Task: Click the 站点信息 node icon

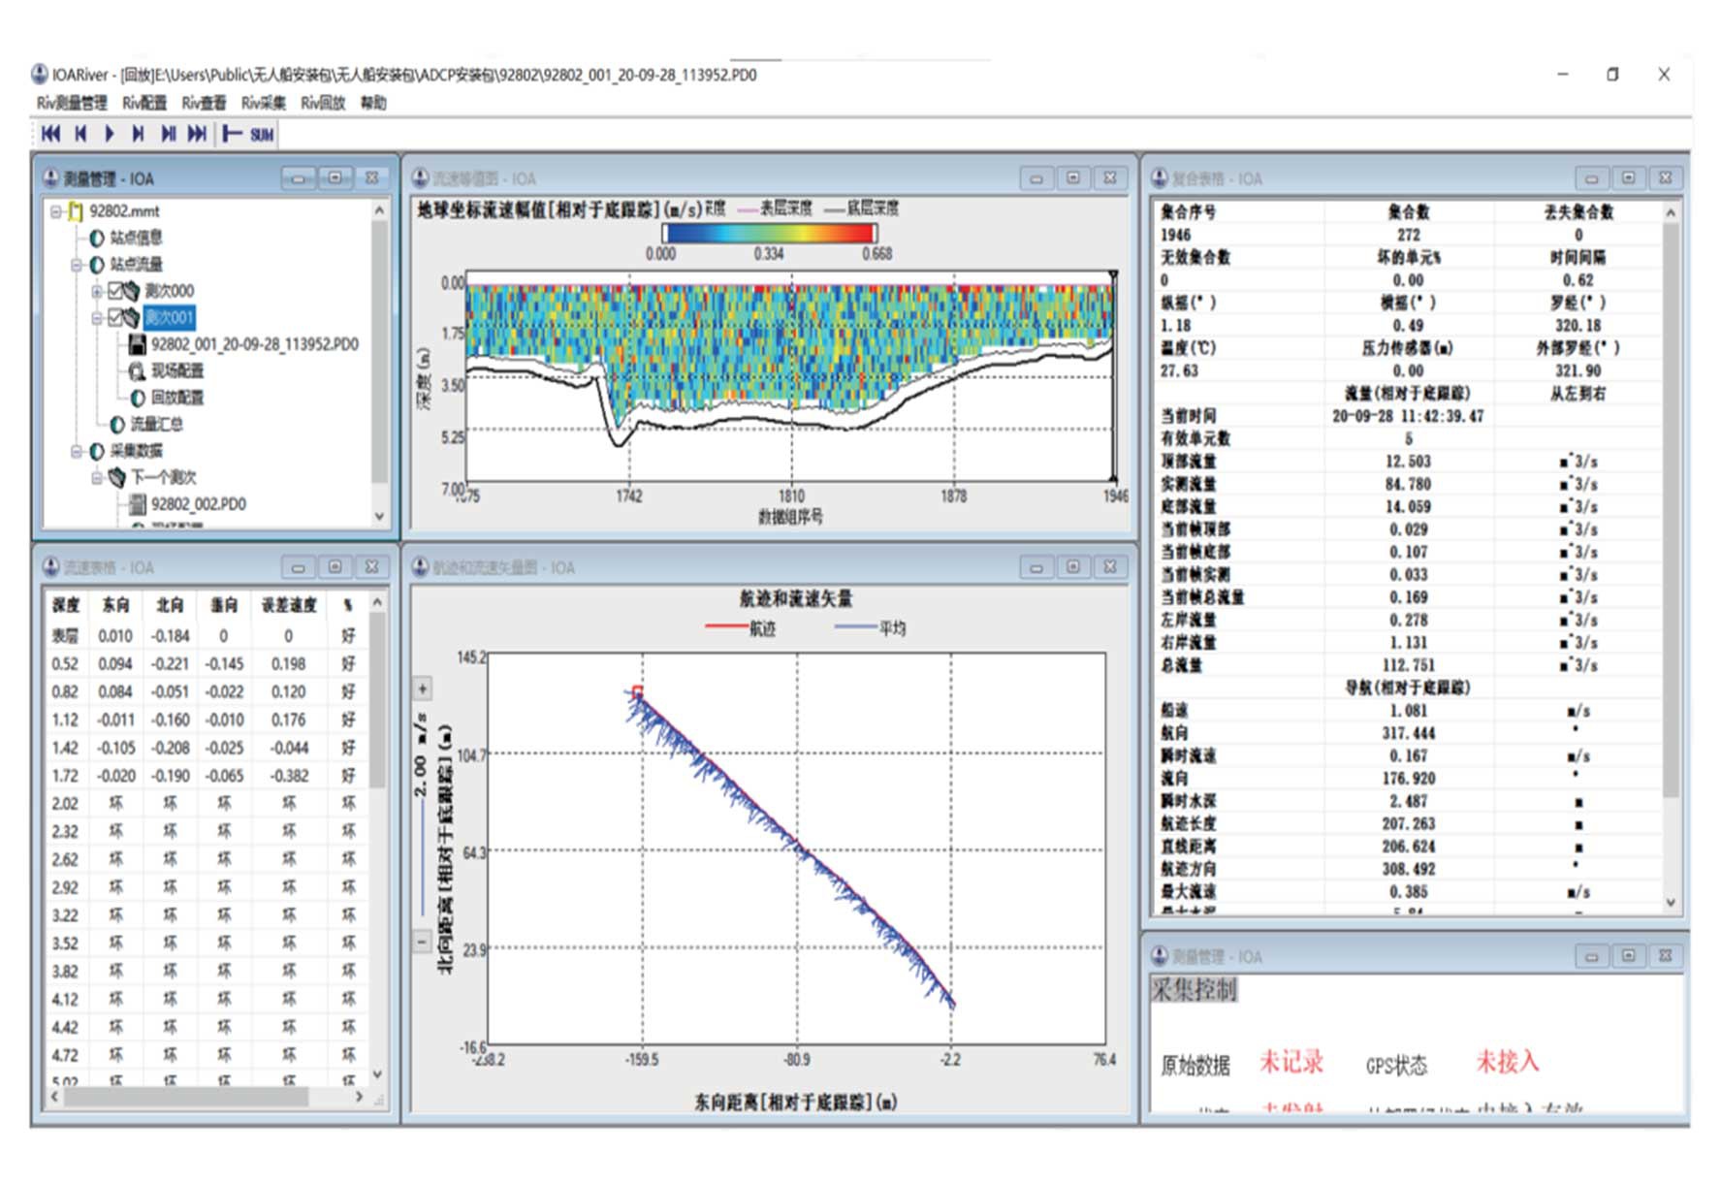Action: tap(97, 238)
